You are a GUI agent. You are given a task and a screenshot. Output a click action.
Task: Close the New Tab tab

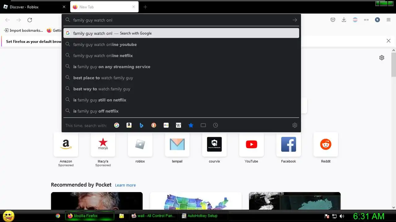(134, 7)
